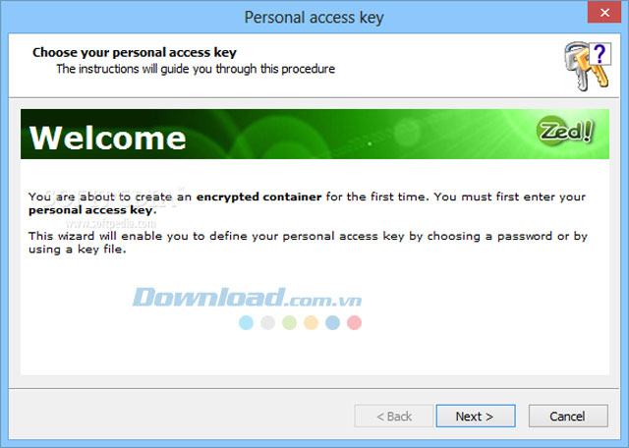Screen dimensions: 629x448
Task: Click the faint softpedia.com watermark text
Action: coord(111,223)
